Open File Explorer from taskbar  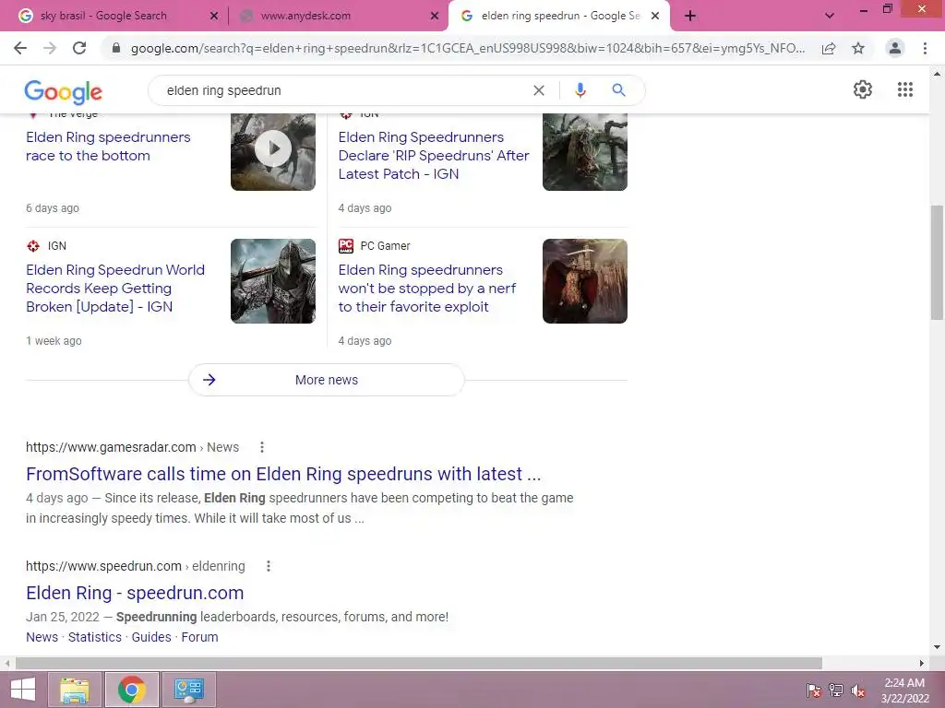tap(75, 690)
